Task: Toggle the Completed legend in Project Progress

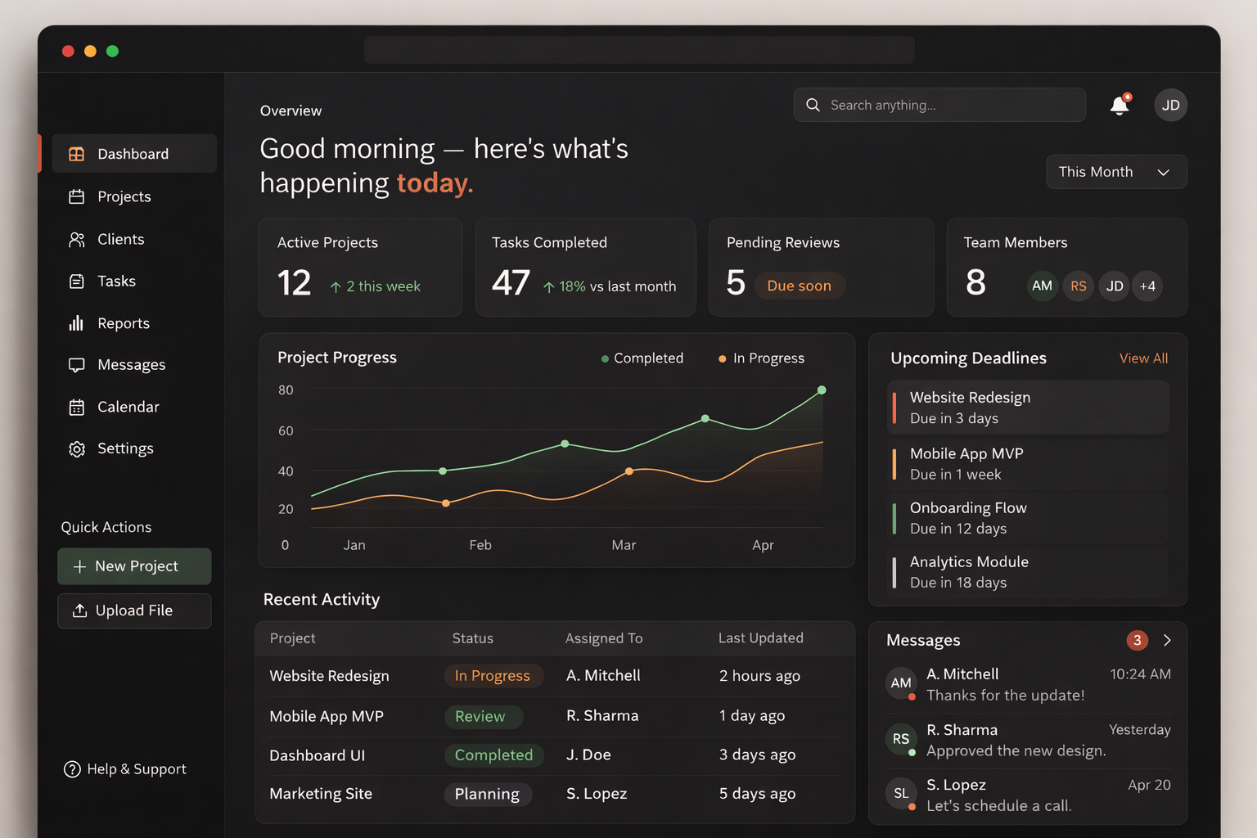Action: (642, 358)
